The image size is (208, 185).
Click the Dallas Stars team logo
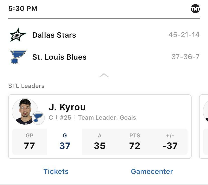point(18,35)
